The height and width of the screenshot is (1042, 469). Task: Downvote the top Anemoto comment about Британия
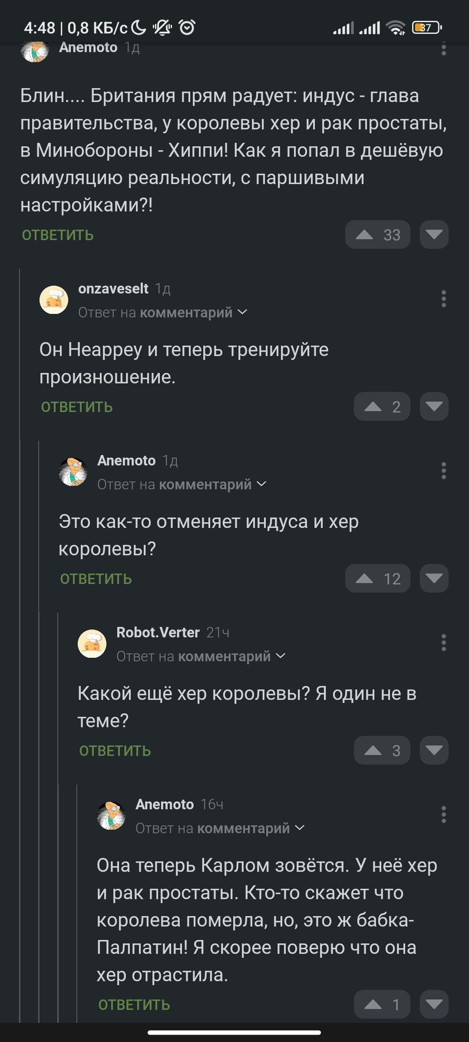[434, 235]
